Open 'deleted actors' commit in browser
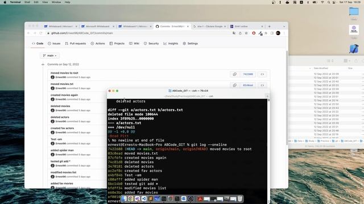The width and height of the screenshot is (364, 204). pos(60,117)
